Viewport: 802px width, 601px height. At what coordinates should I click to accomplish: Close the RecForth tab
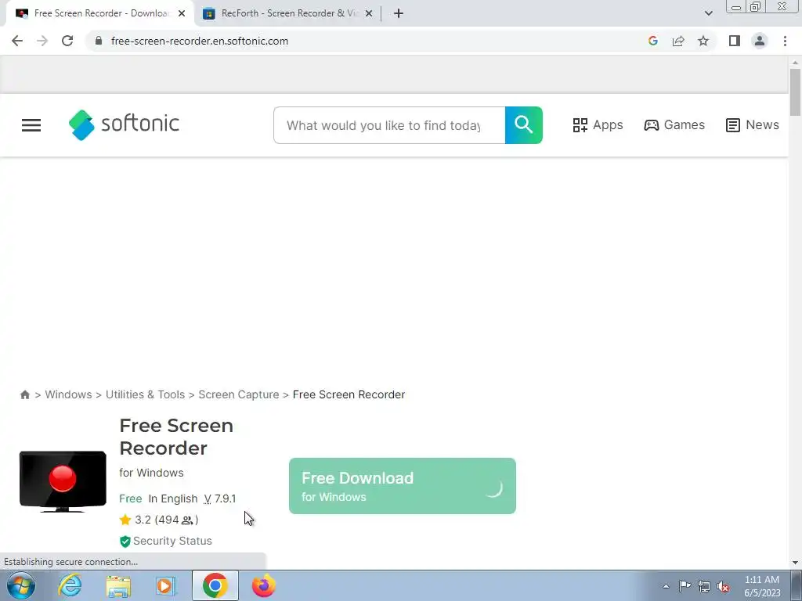(369, 13)
